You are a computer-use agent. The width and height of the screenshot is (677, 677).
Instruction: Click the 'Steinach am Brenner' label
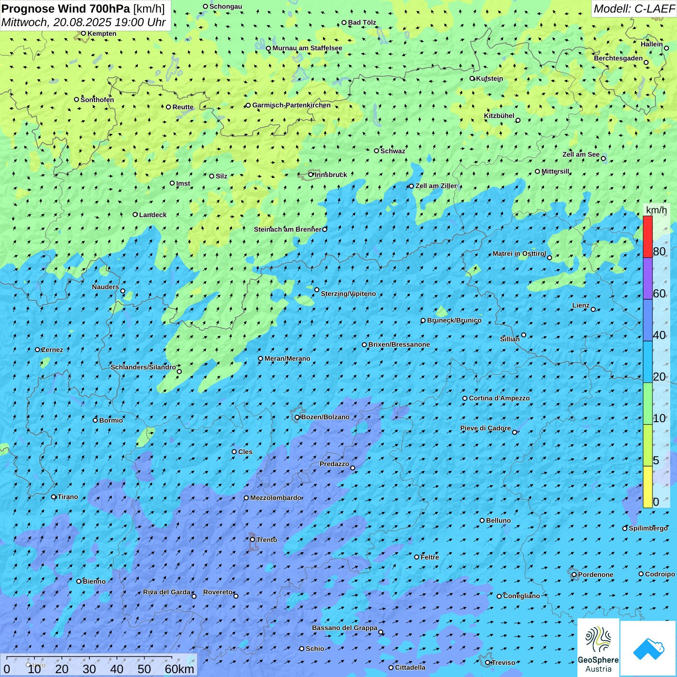point(287,229)
